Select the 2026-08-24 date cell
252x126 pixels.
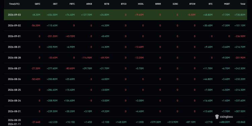[14, 101]
